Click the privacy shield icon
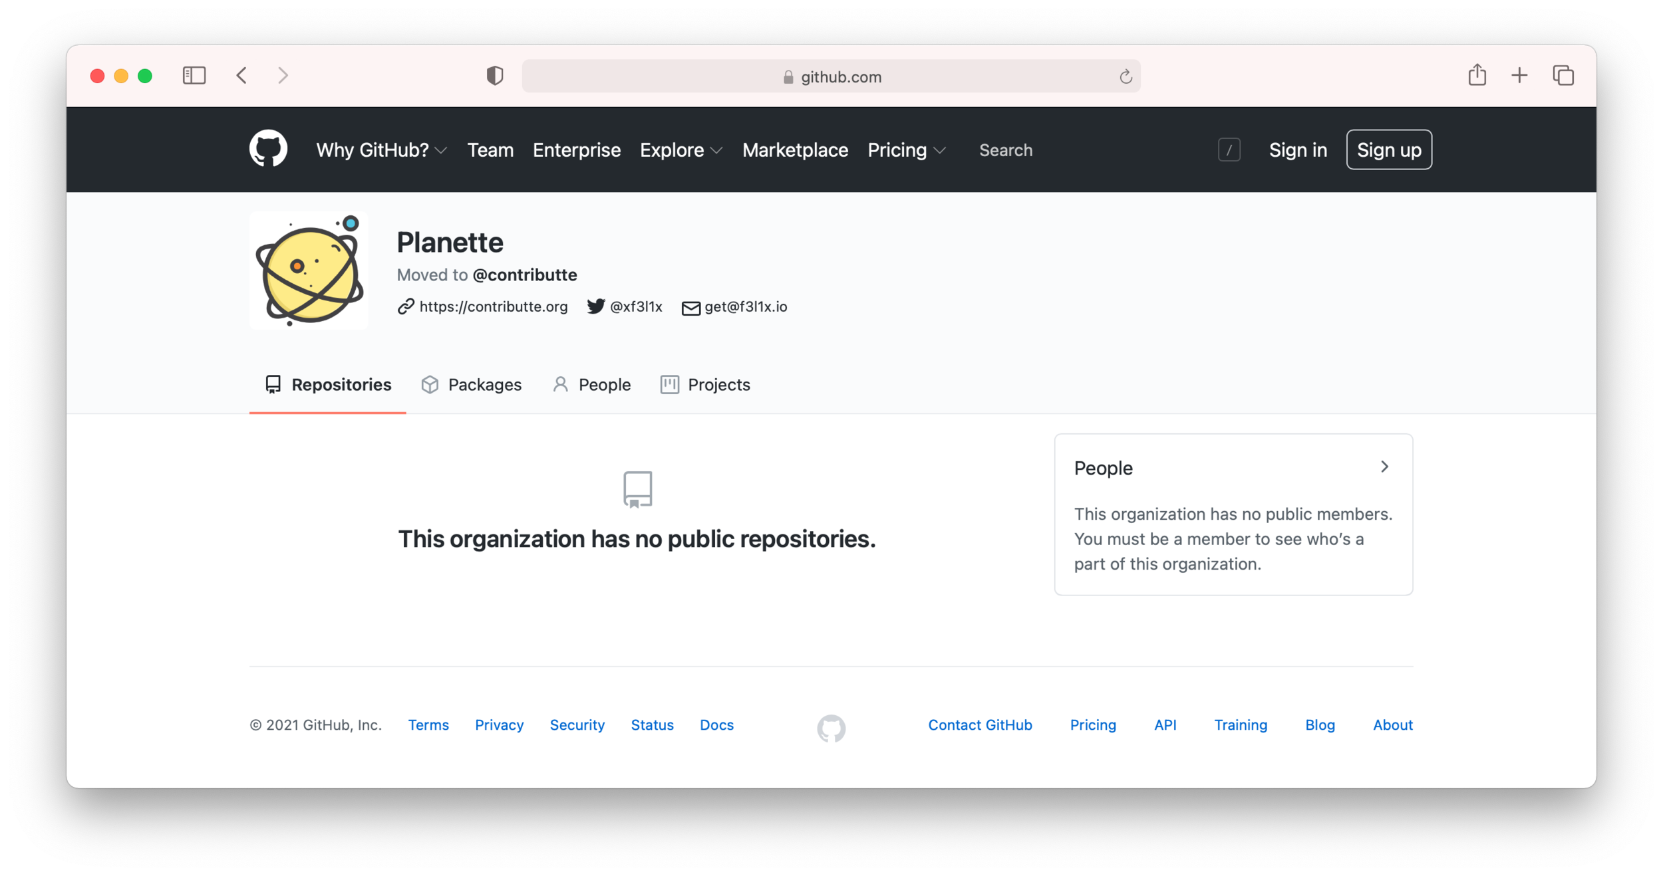Screen dimensions: 1663x876 (x=494, y=75)
